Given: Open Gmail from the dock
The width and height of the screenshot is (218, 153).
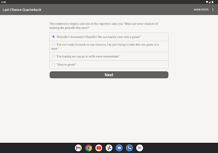Looking at the screenshot, I should pyautogui.click(x=78, y=148).
